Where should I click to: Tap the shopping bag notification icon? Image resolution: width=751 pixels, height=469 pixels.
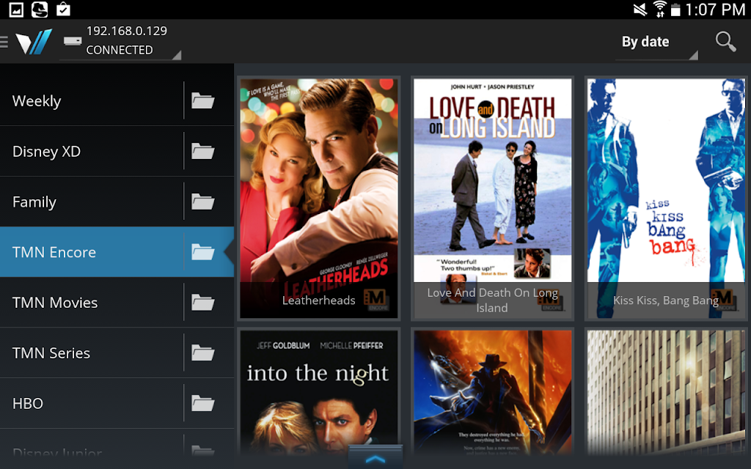pos(63,10)
